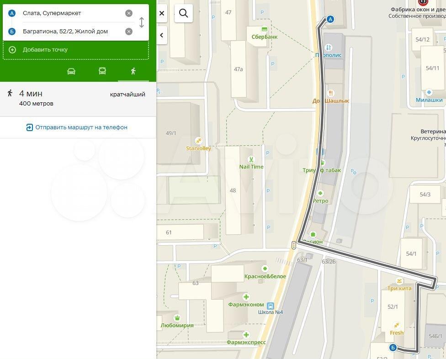Screen dimensions: 446x359
Task: Click Добавить точку to add waypoint
Action: (x=45, y=50)
